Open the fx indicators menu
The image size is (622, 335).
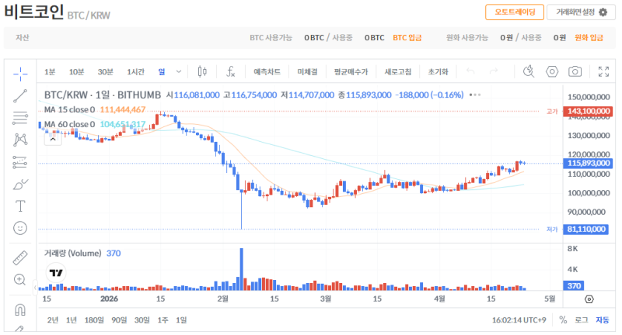(230, 71)
